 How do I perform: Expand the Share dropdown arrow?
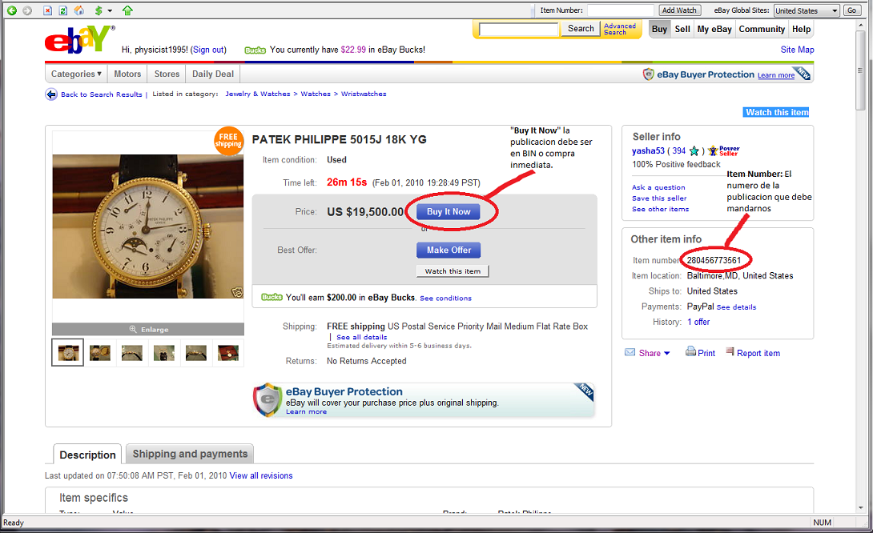pyautogui.click(x=667, y=353)
